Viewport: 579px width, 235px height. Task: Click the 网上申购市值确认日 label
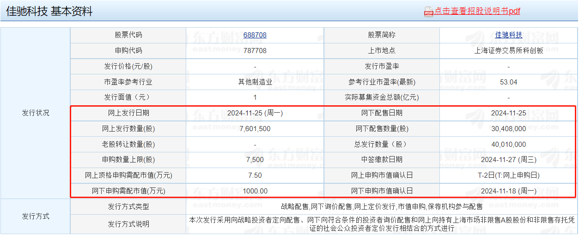(382, 175)
